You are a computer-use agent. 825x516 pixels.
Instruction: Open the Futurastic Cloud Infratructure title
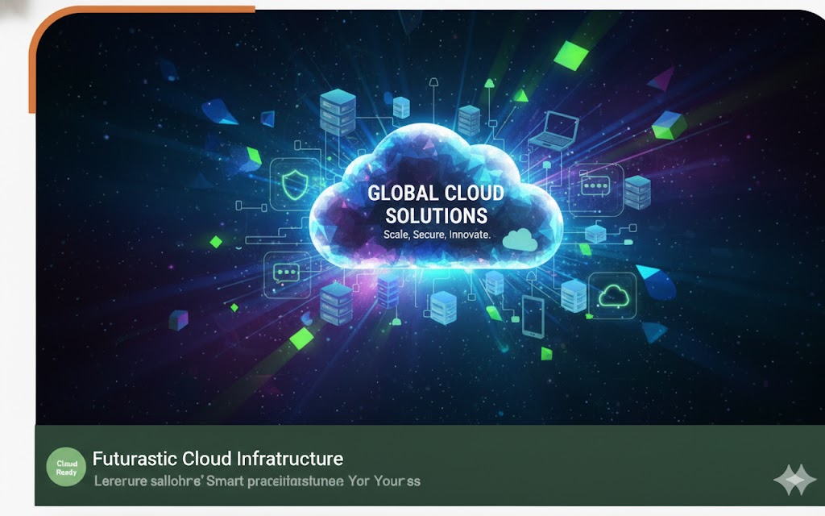click(218, 459)
